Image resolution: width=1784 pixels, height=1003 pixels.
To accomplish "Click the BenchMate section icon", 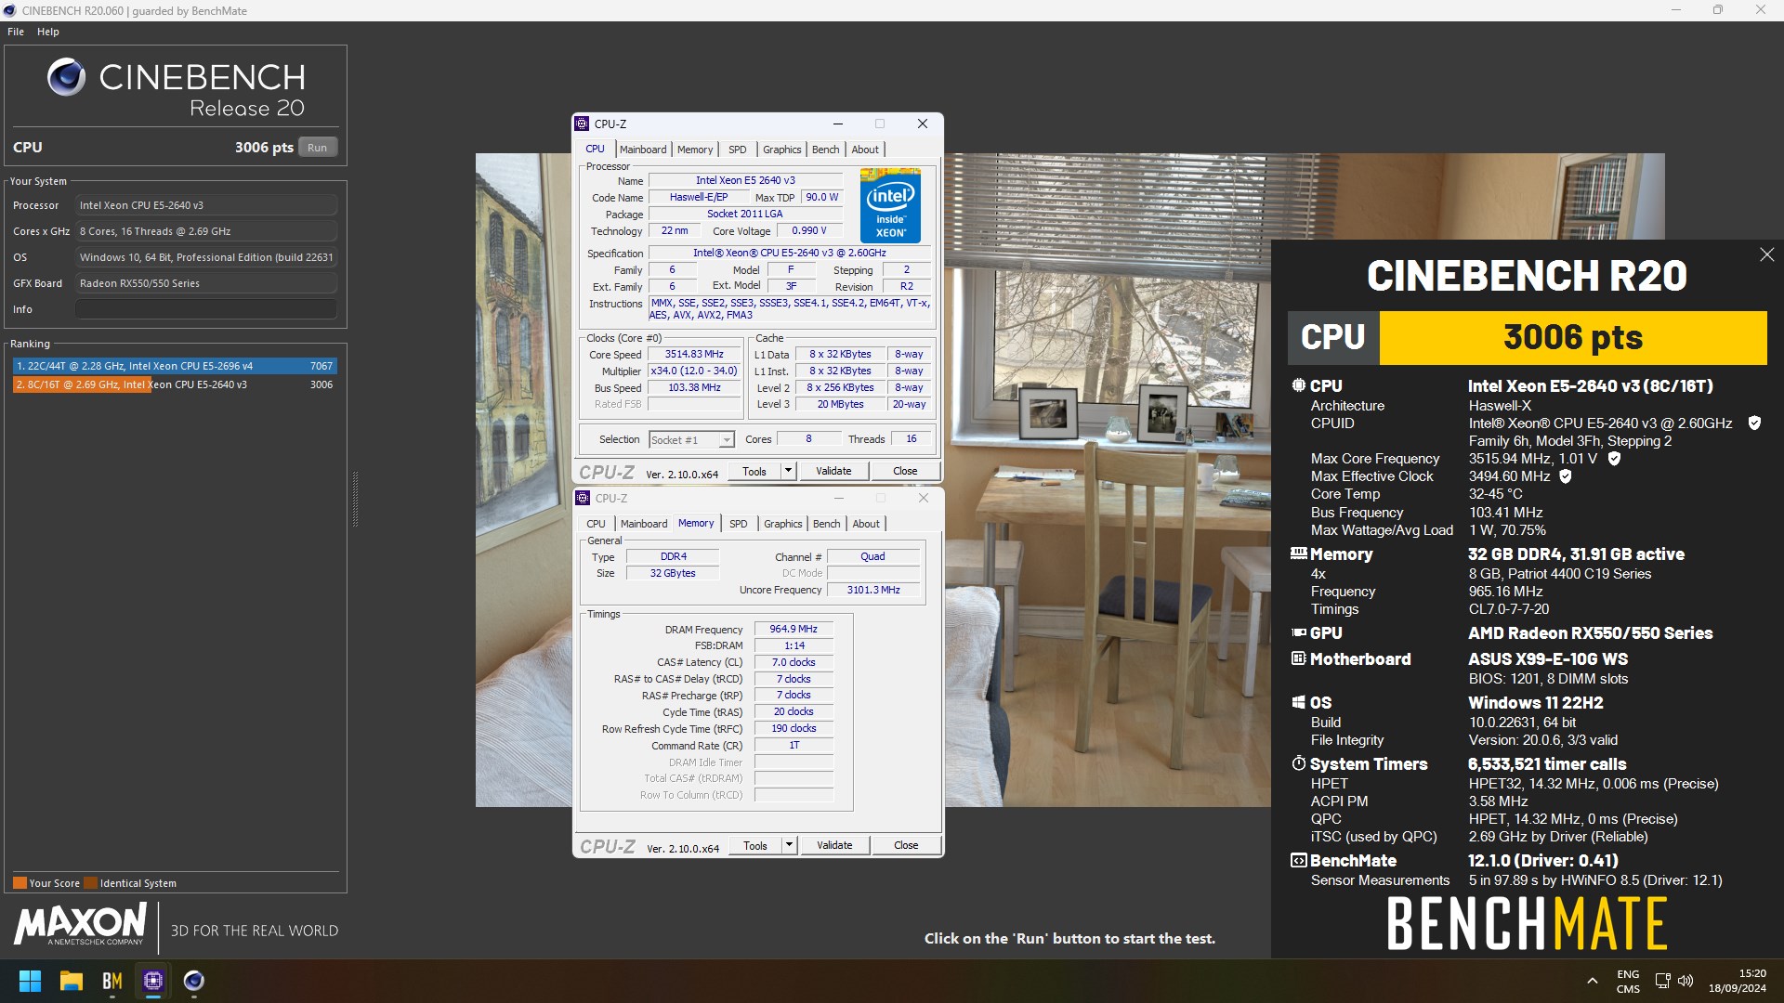I will pyautogui.click(x=1298, y=861).
